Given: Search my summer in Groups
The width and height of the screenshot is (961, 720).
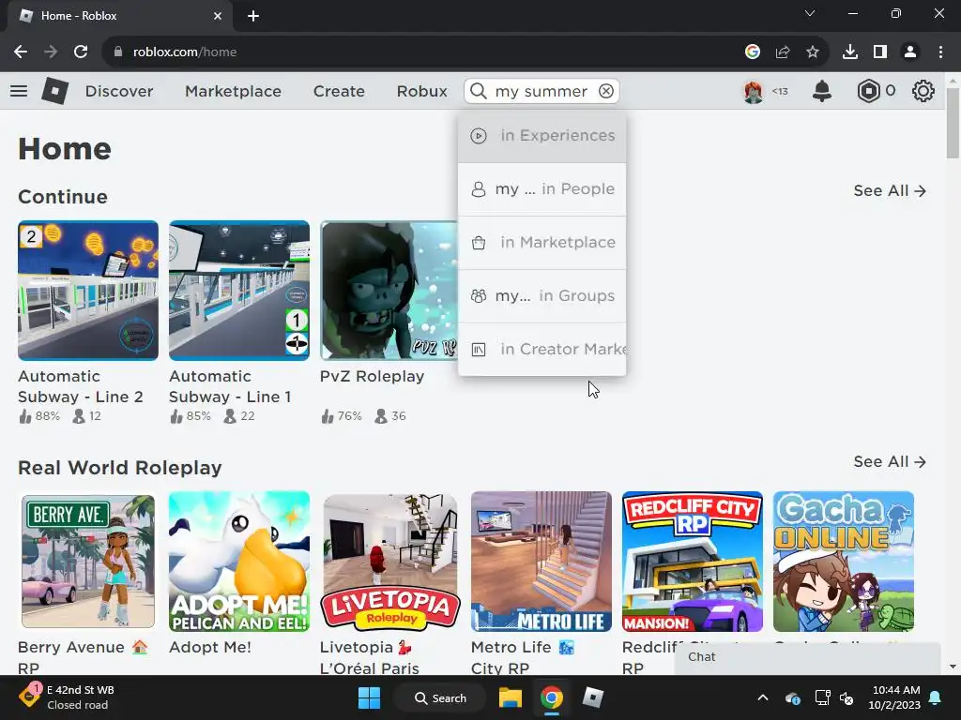Looking at the screenshot, I should 542,295.
